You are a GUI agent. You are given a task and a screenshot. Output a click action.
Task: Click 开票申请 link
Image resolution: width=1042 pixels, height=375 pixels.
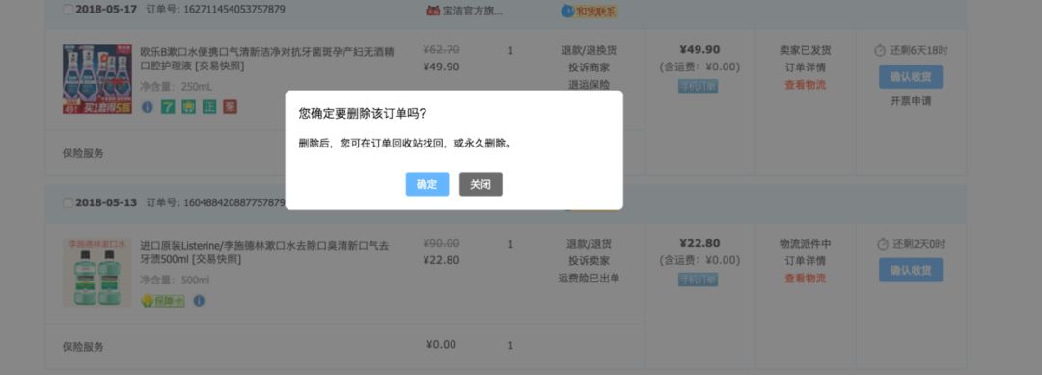911,101
